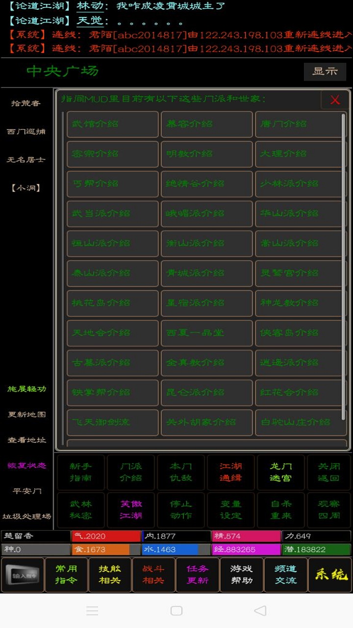Image resolution: width=353 pixels, height=628 pixels.
Task: Tap the Android home navigation icon
Action: (x=176, y=610)
